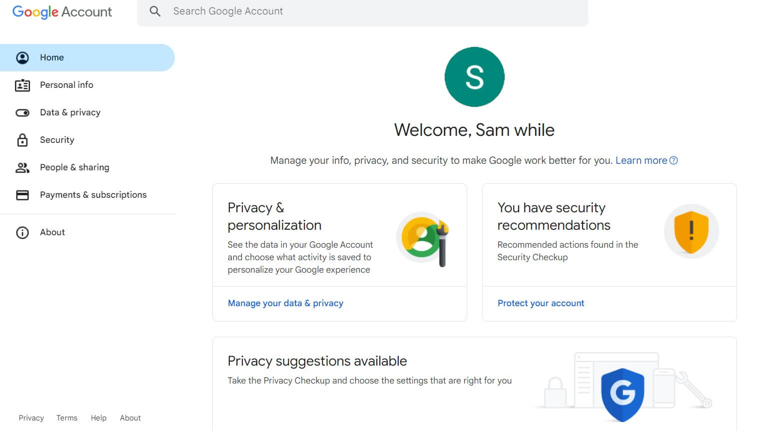Click the green S profile avatar
Image resolution: width=762 pixels, height=431 pixels.
point(475,77)
